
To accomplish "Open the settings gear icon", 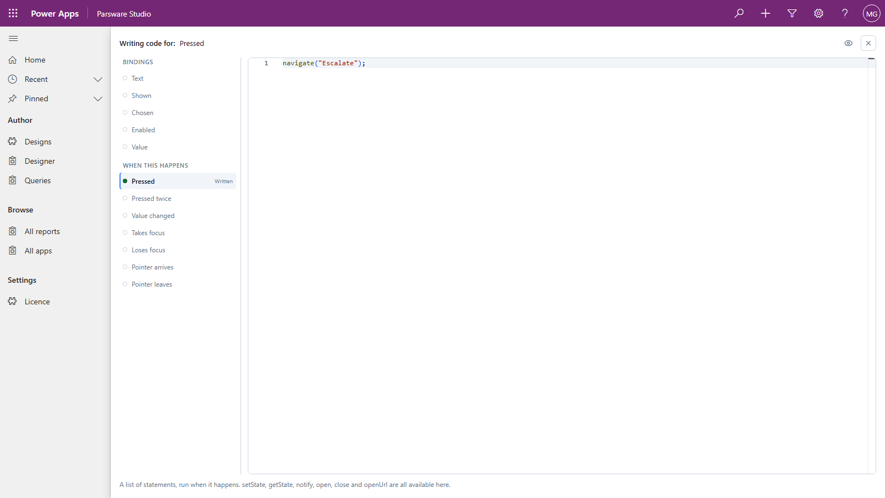I will [819, 13].
